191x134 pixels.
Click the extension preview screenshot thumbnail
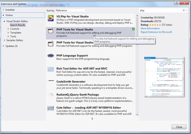click(164, 77)
